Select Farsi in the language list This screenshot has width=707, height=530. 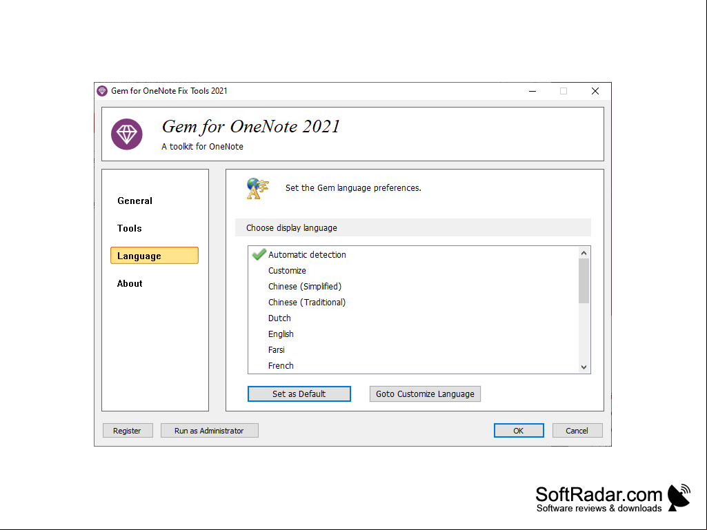277,349
